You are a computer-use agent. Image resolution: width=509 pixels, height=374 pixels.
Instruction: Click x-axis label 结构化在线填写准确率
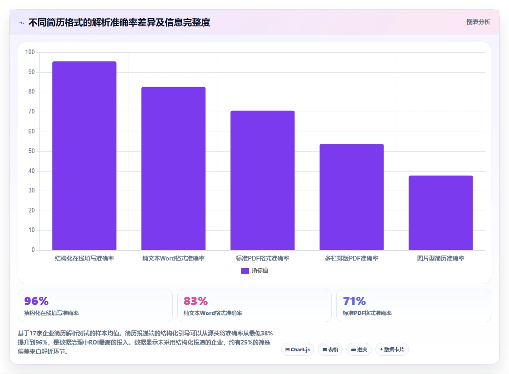(x=85, y=258)
